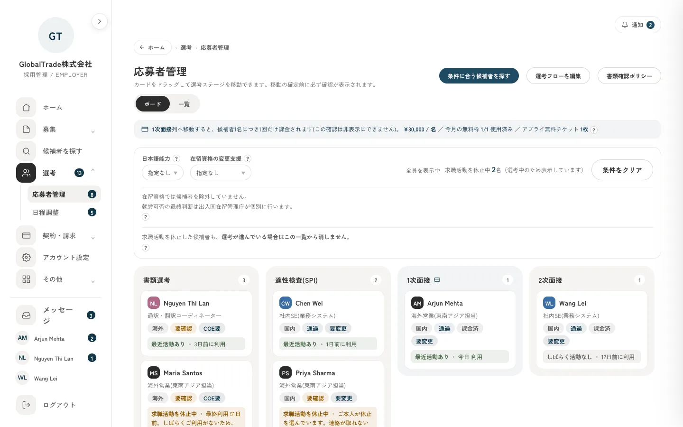The width and height of the screenshot is (683, 427).
Task: Select Priya Sharma candidate card
Action: tap(328, 394)
